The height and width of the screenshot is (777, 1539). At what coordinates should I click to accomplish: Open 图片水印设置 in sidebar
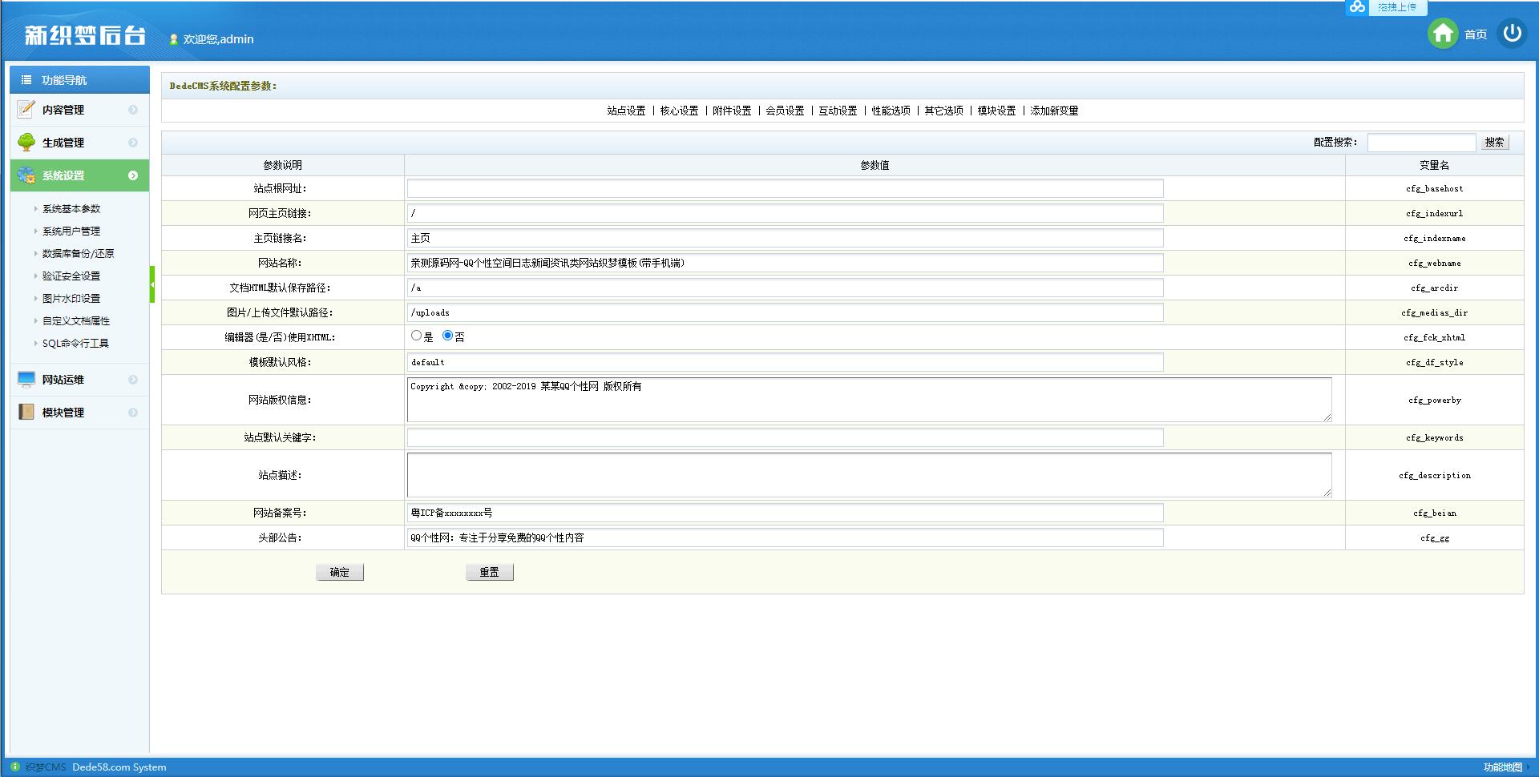pos(71,298)
